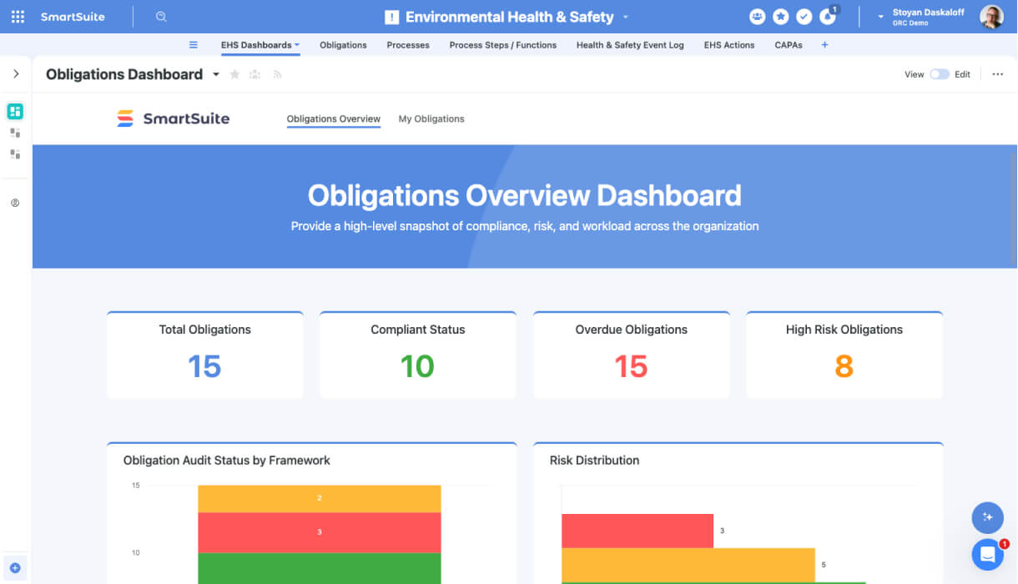
Task: Click the circular sidebar icon below divider
Action: tap(15, 203)
